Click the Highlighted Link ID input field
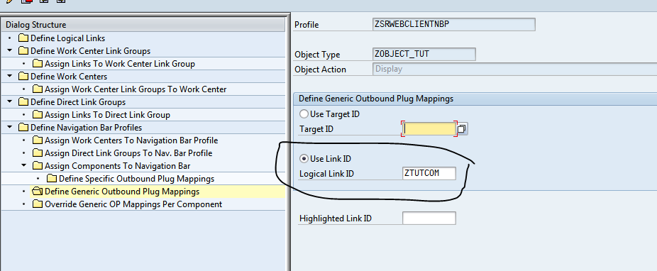Screen dimensions: 657x271 (429, 219)
